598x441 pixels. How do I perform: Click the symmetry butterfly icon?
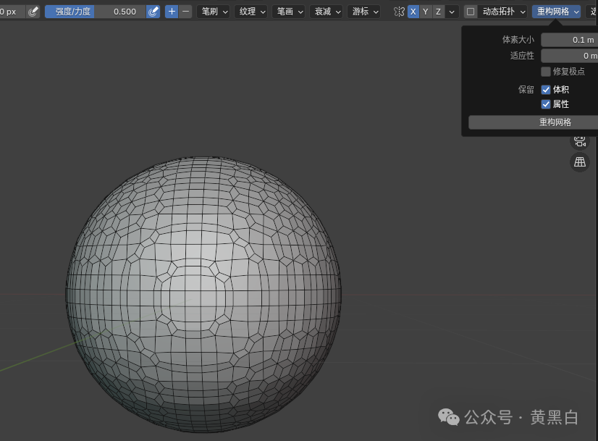(399, 12)
